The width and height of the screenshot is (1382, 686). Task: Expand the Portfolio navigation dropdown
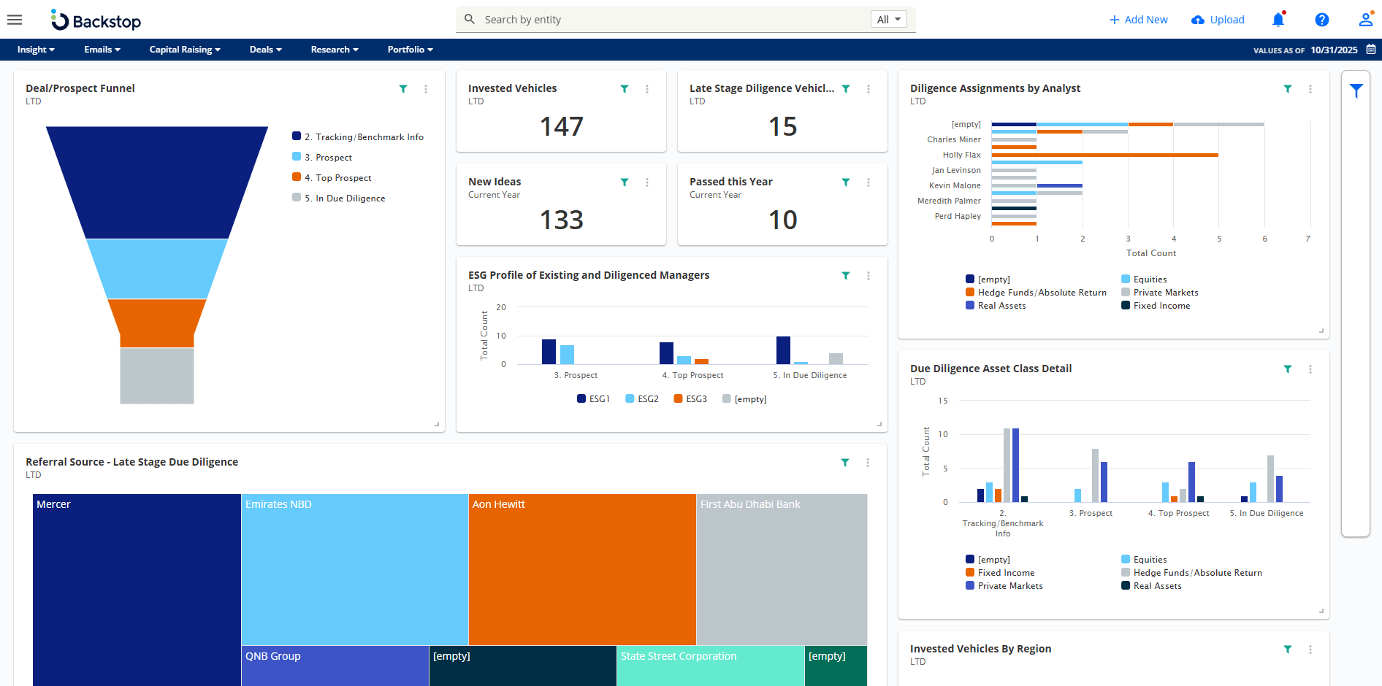pyautogui.click(x=410, y=50)
